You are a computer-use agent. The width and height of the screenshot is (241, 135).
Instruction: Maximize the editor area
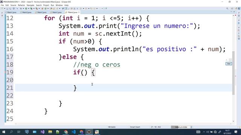[x=234, y=12]
